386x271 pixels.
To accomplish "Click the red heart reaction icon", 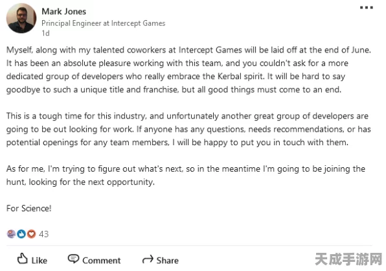I will coord(31,234).
